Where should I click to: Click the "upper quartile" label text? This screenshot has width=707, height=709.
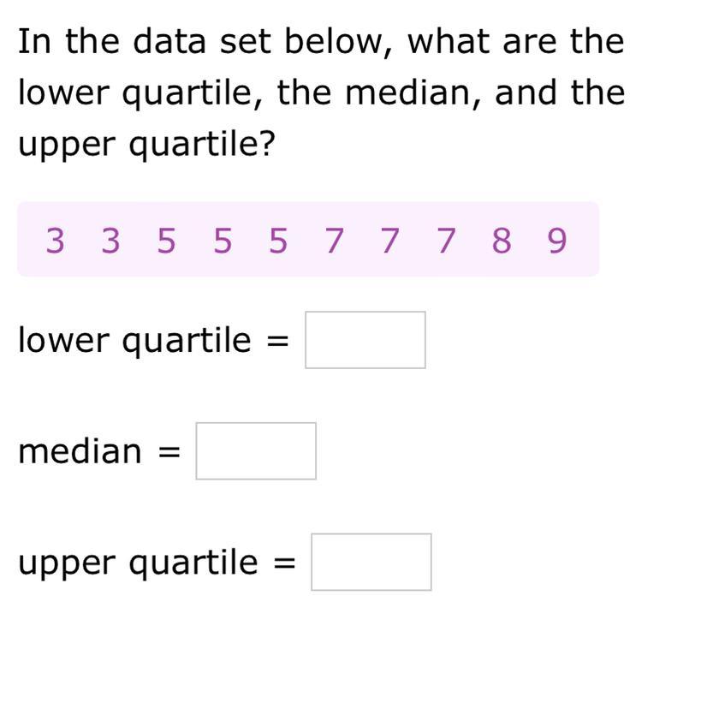pyautogui.click(x=138, y=563)
